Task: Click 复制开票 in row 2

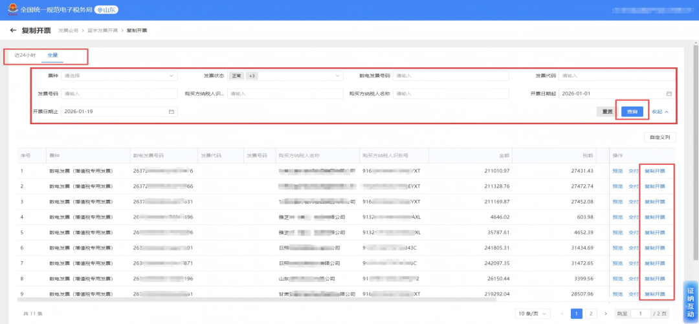Action: [x=654, y=186]
